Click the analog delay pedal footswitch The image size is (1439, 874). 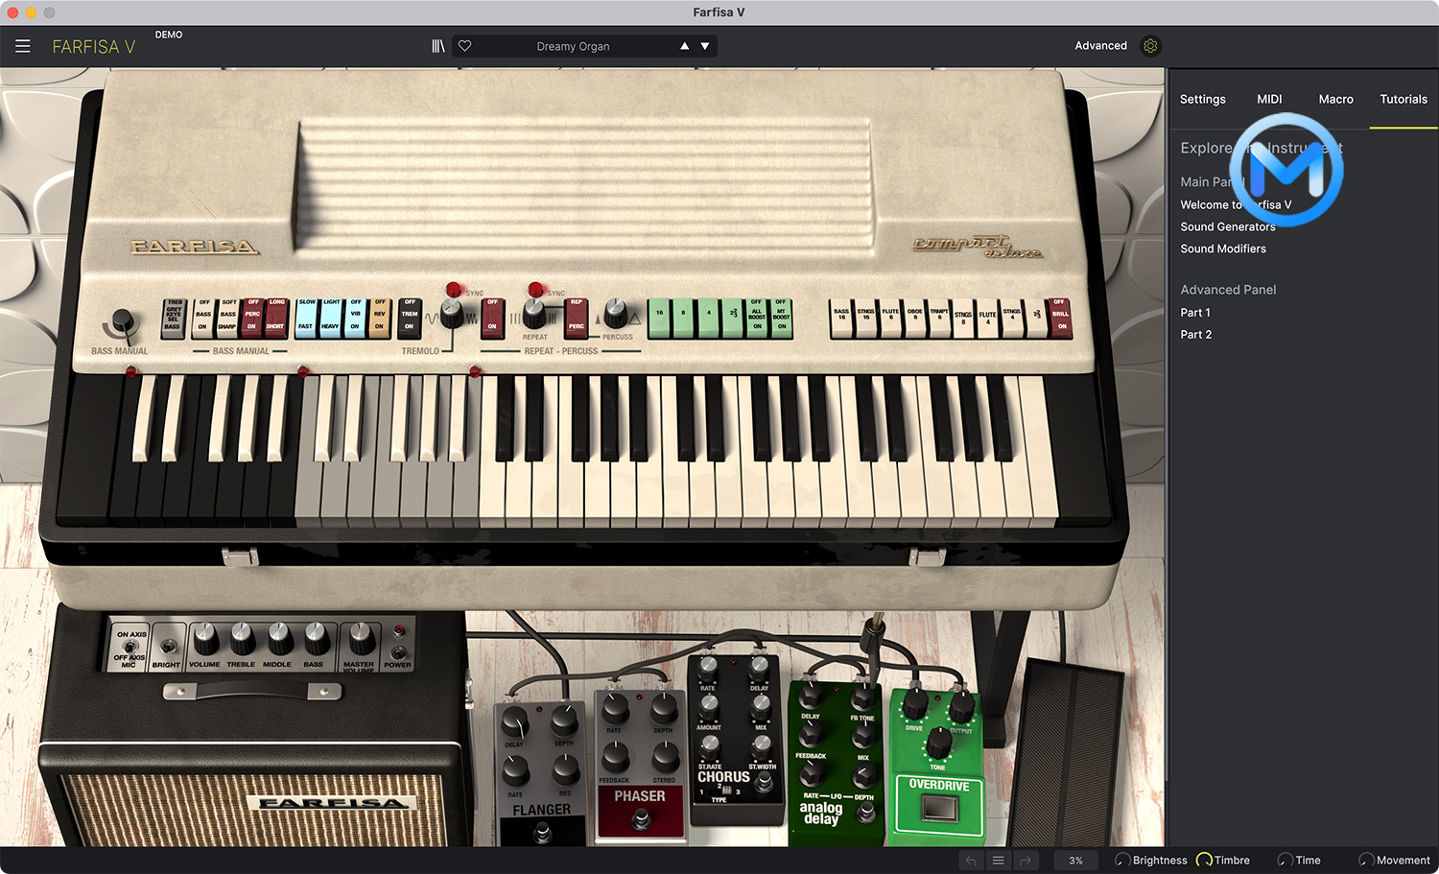coord(866,814)
